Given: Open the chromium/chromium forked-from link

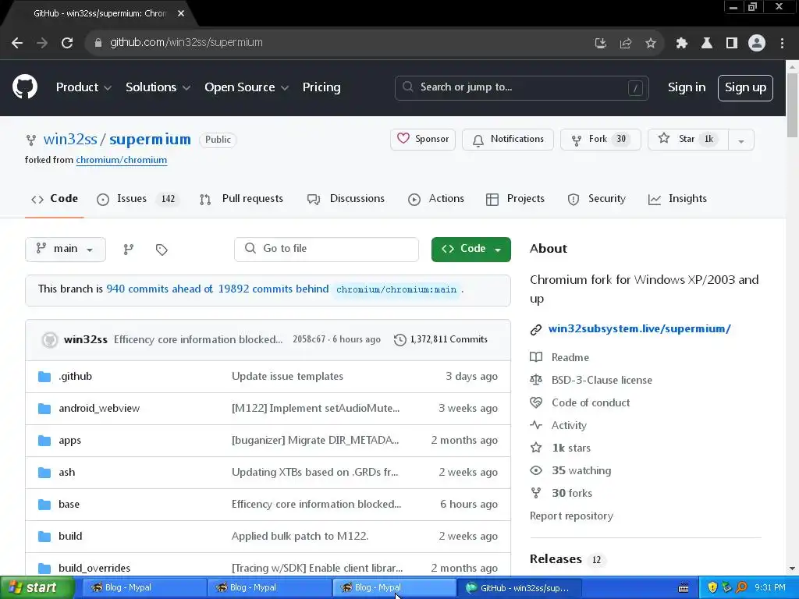Looking at the screenshot, I should (121, 160).
